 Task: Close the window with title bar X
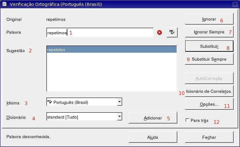point(235,4)
